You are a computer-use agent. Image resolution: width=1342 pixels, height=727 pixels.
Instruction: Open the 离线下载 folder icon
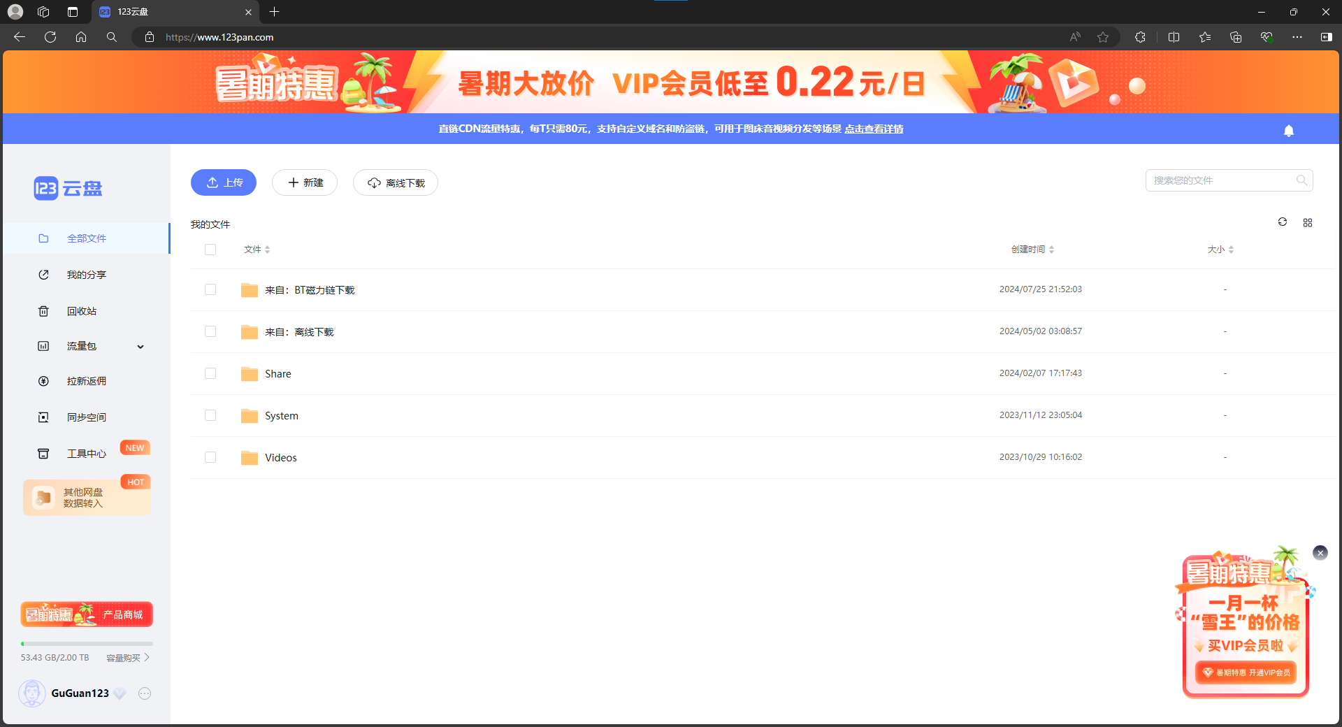point(250,331)
